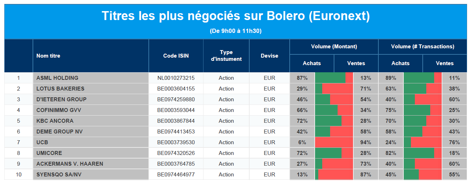Viewport: 471px width, 185px height.
Task: Click the Devise column header
Action: 269,56
